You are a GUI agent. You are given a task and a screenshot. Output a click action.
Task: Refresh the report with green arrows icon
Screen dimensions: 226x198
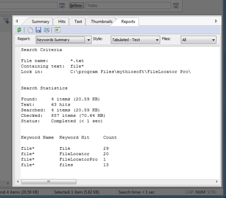[19, 30]
